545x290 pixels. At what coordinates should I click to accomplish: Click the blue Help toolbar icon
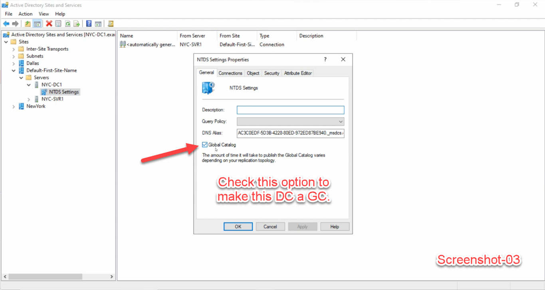(x=89, y=24)
